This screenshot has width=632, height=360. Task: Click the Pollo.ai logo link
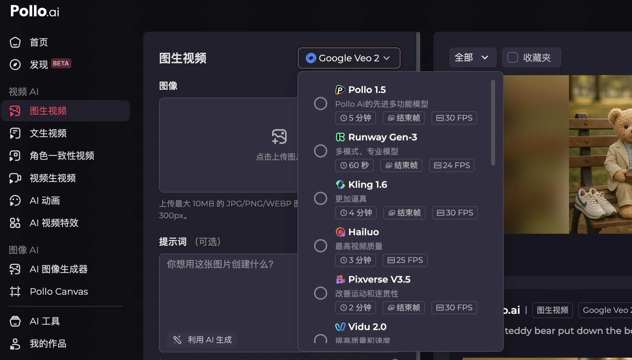35,11
